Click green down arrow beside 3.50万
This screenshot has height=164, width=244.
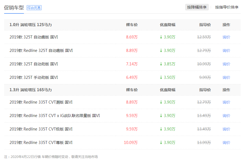161,77
